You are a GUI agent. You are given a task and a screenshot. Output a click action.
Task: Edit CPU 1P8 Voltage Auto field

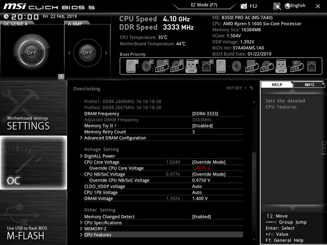197,192
